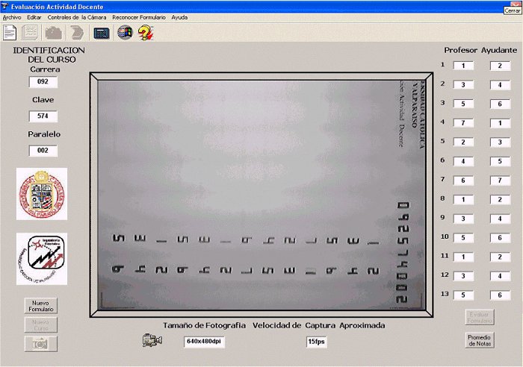Screen dimensions: 523x367
Task: Click the 640x480dpi photo size field
Action: coord(205,341)
